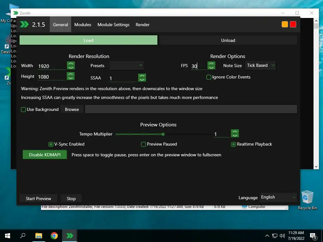Raise Tempo Multiplier with the up arrow
Image resolution: width=323 pixels, height=242 pixels.
click(235, 131)
